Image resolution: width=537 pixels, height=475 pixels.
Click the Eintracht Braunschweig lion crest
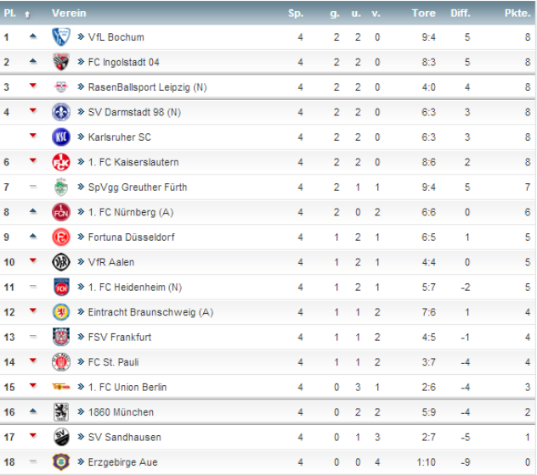61,312
